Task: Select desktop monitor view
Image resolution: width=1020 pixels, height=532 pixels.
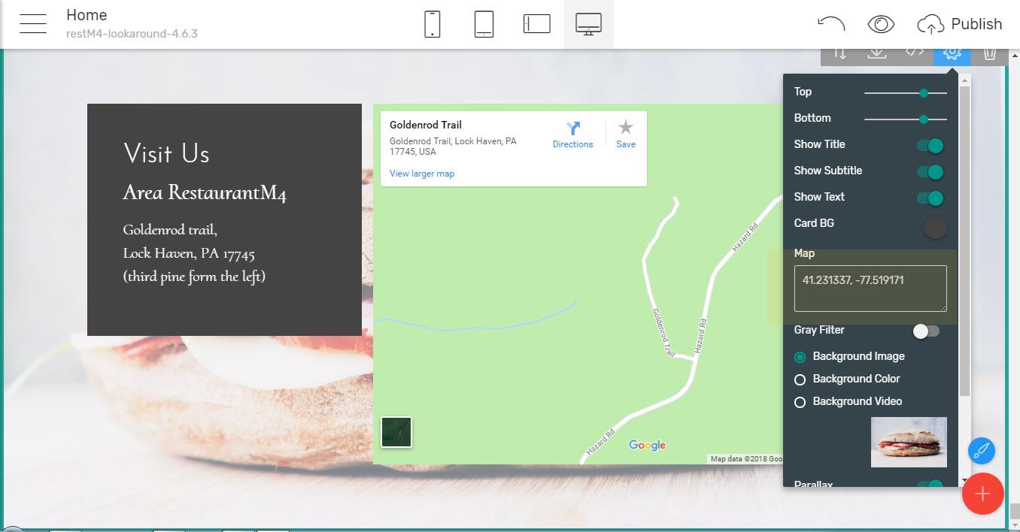Action: pyautogui.click(x=588, y=24)
